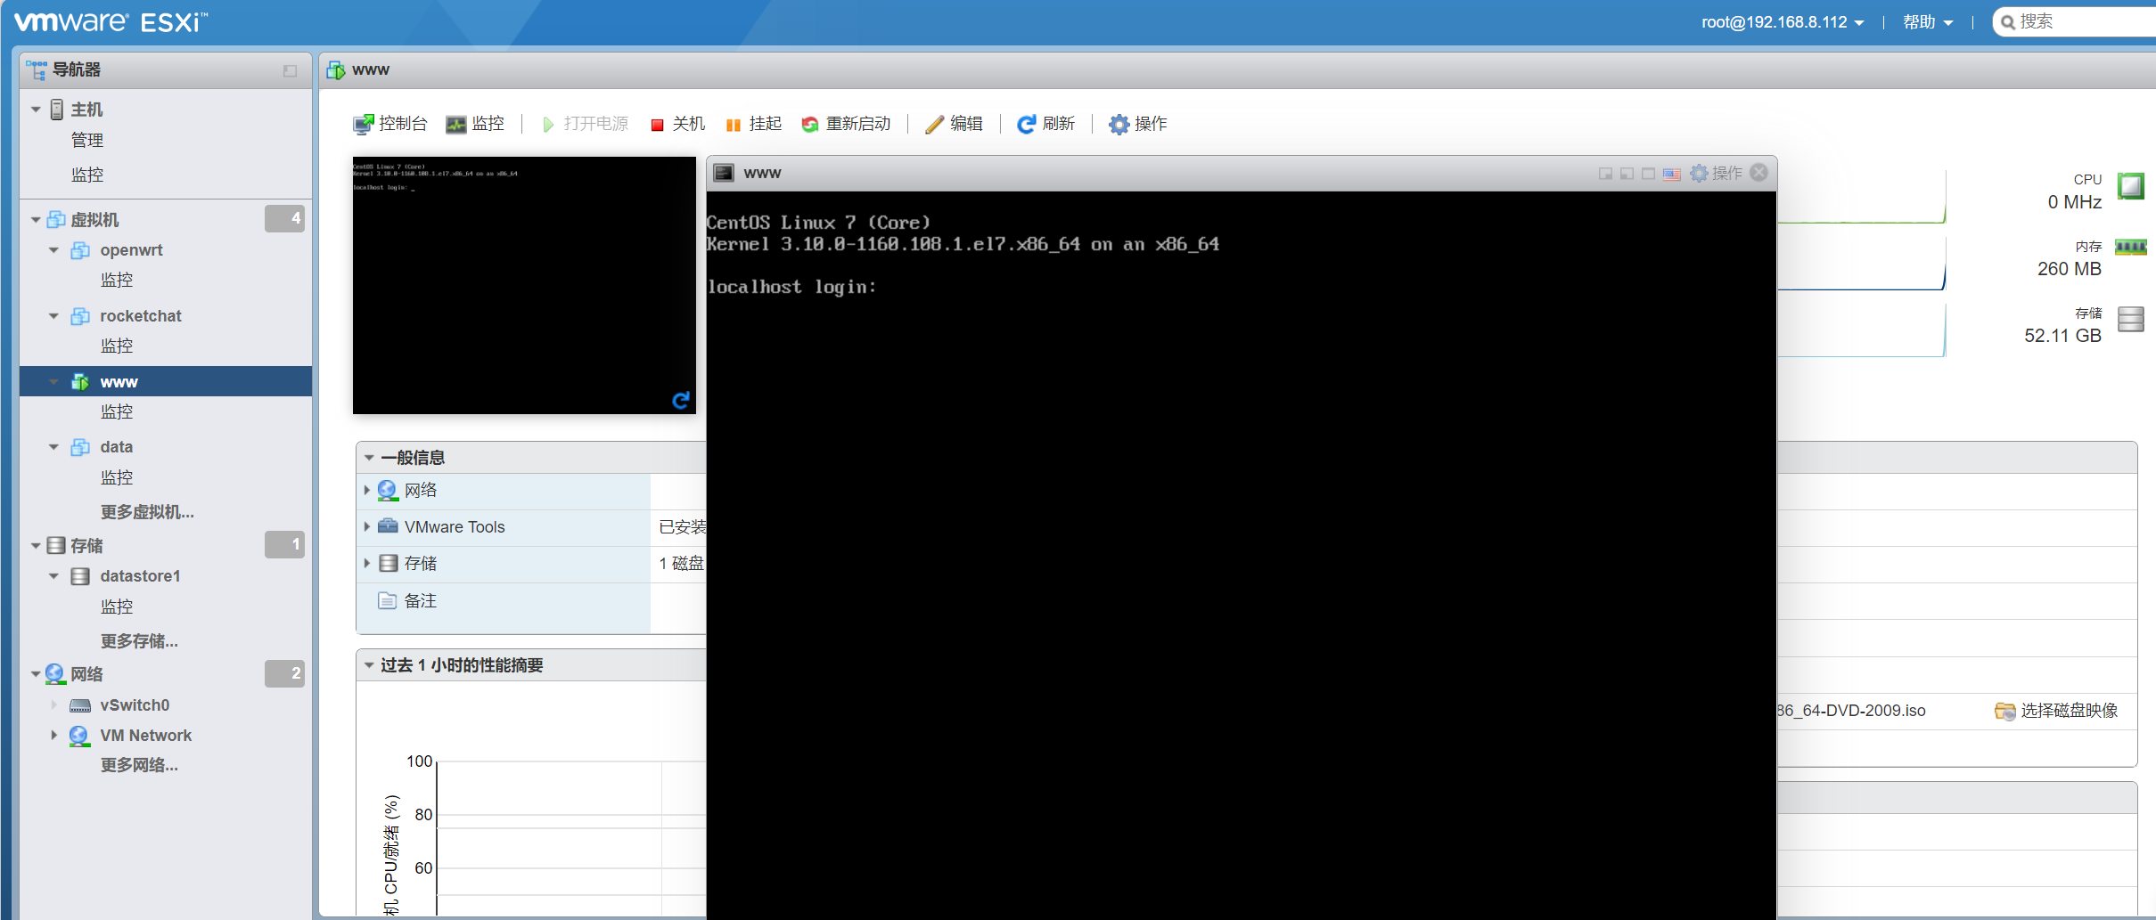Click the 打开电源 power-on button
Viewport: 2156px width, 920px height.
(x=585, y=124)
